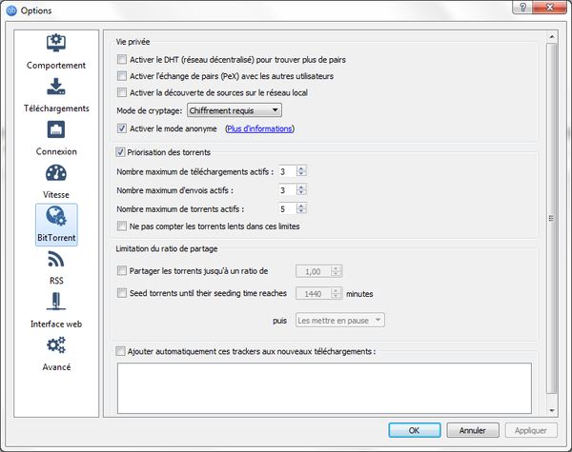
Task: Toggle Priorisation des torrents checkbox
Action: (x=120, y=152)
